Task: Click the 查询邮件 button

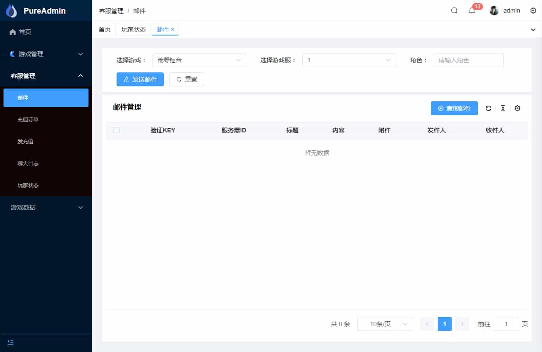Action: click(x=454, y=108)
